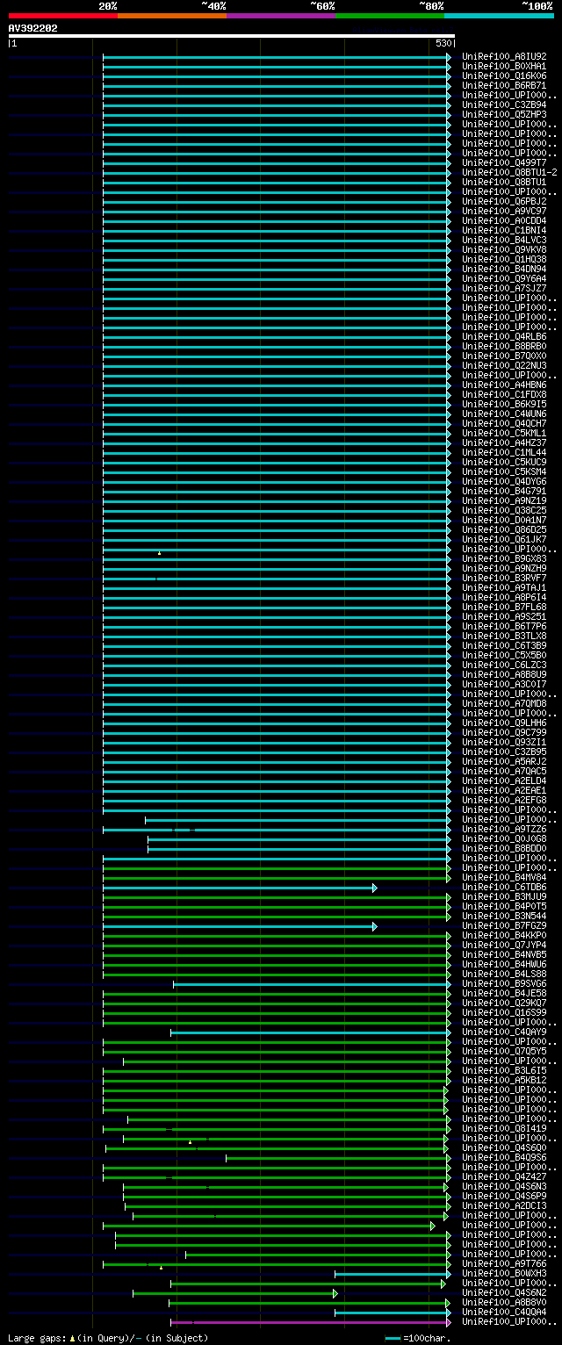Screen dimensions: 562x1345
Task: Select the UniRef100_C5KML1 label
Action: 504,433
